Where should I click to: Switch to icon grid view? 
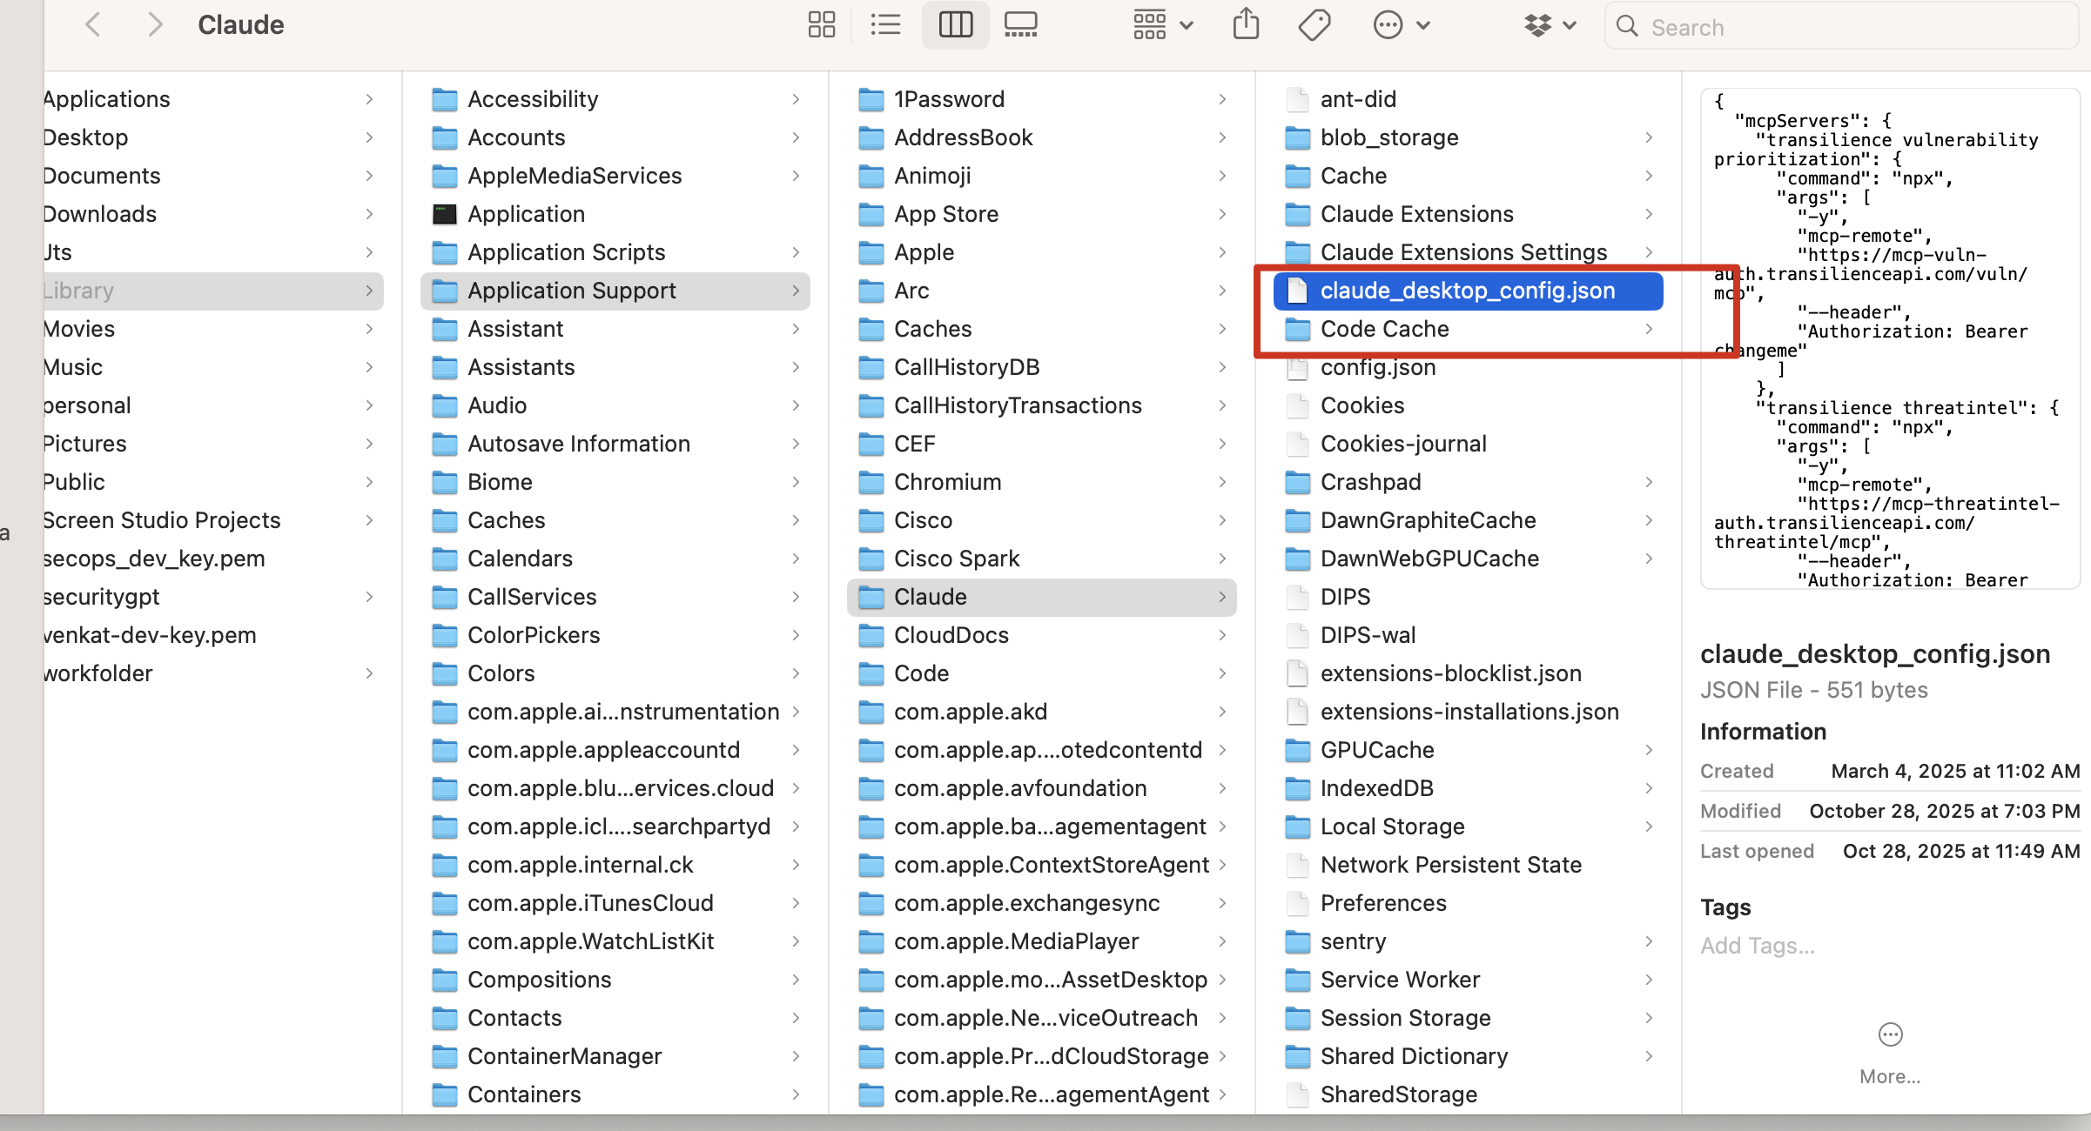click(821, 25)
